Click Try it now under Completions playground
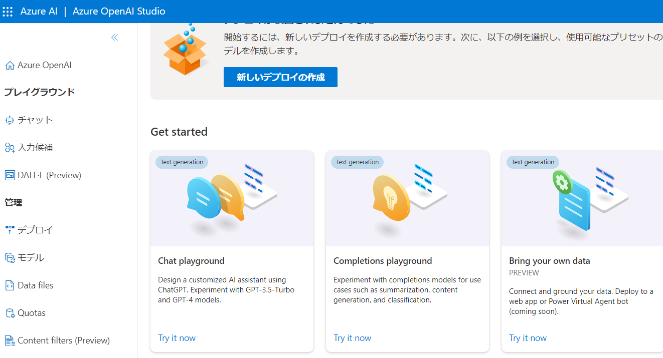 coord(352,338)
